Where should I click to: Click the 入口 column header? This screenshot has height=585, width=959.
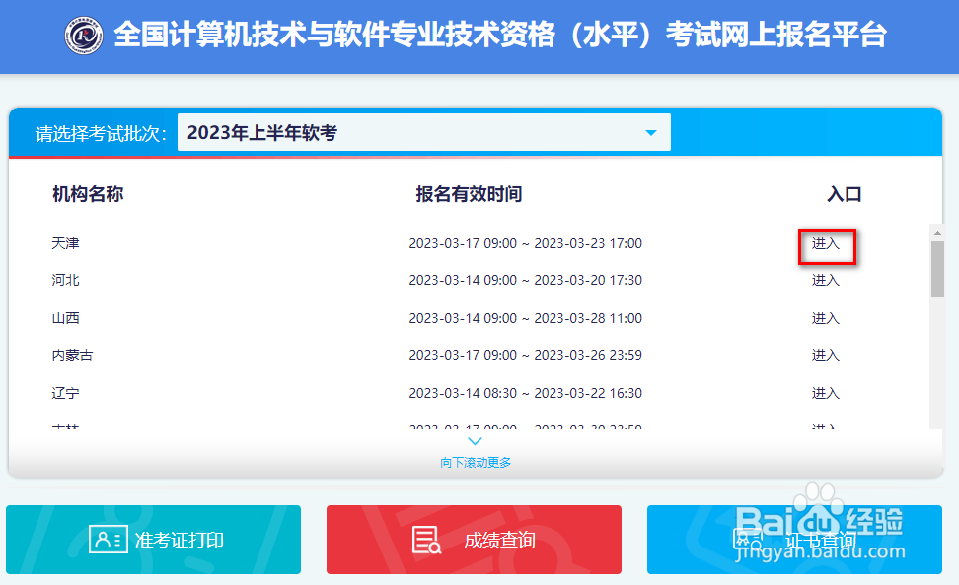pos(844,194)
